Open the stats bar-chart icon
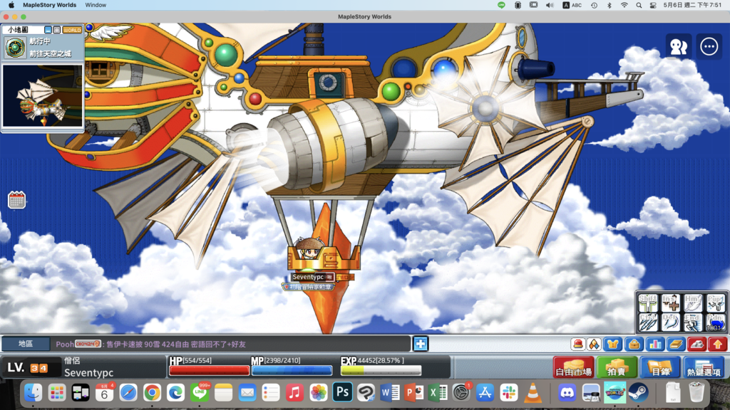 click(x=654, y=344)
